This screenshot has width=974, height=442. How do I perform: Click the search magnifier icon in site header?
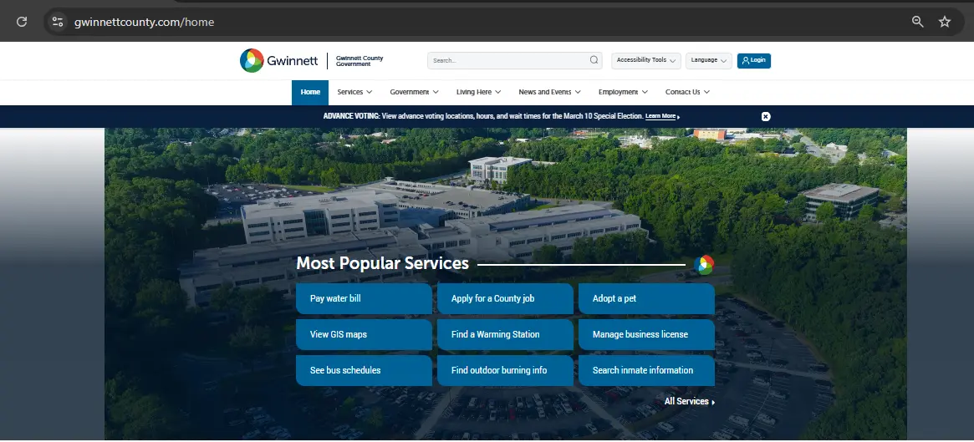coord(594,60)
